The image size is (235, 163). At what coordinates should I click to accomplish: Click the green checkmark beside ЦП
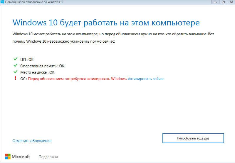[x=15, y=59]
